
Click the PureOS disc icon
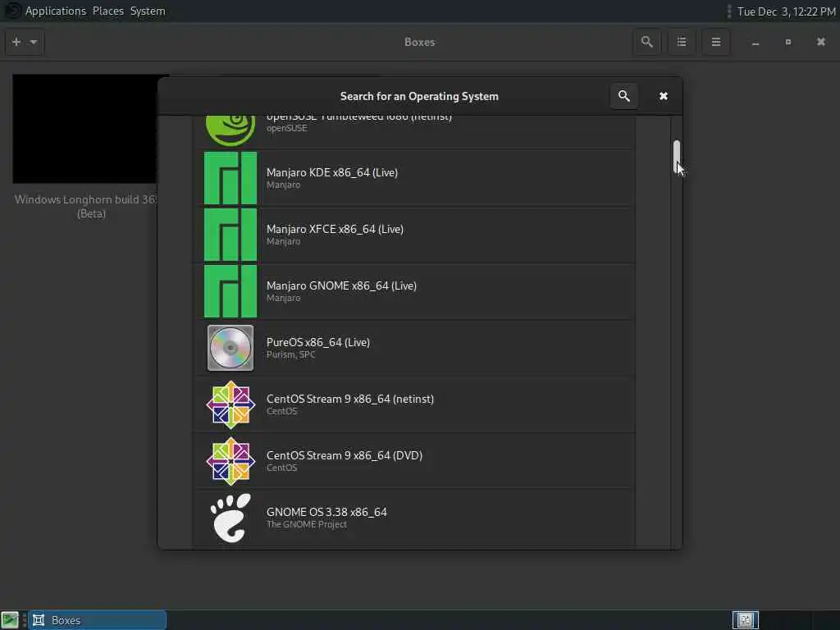click(231, 348)
